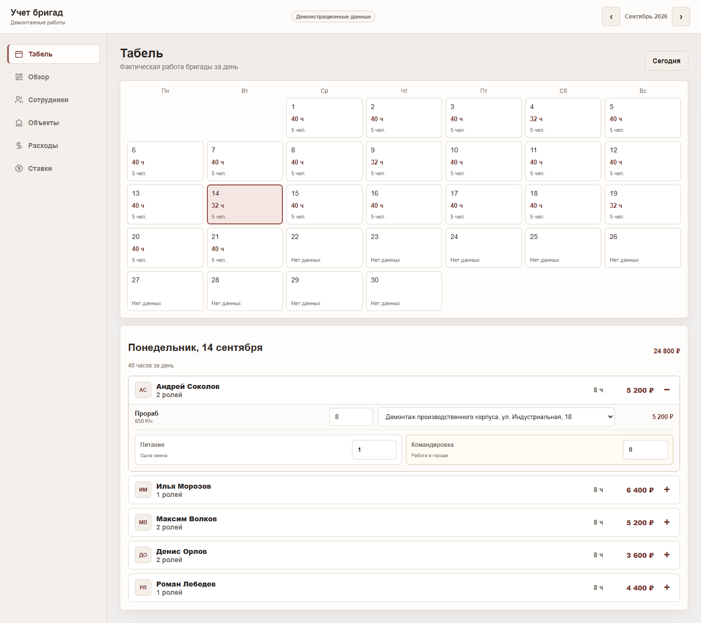The image size is (701, 623).
Task: Click the Понедельник, 14 сентября heading
Action: point(195,348)
